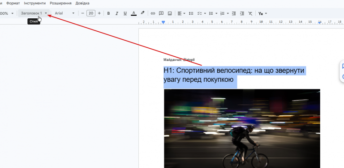Click the left indent marker on ruler

point(163,22)
